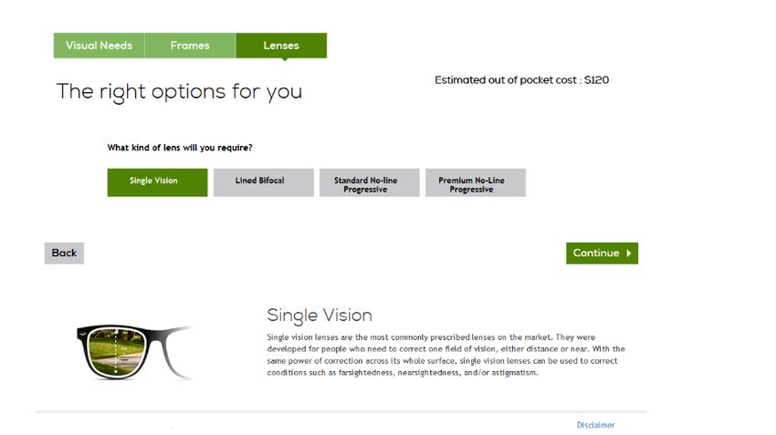776x435 pixels.
Task: Click the Single Vision description heading
Action: (320, 316)
